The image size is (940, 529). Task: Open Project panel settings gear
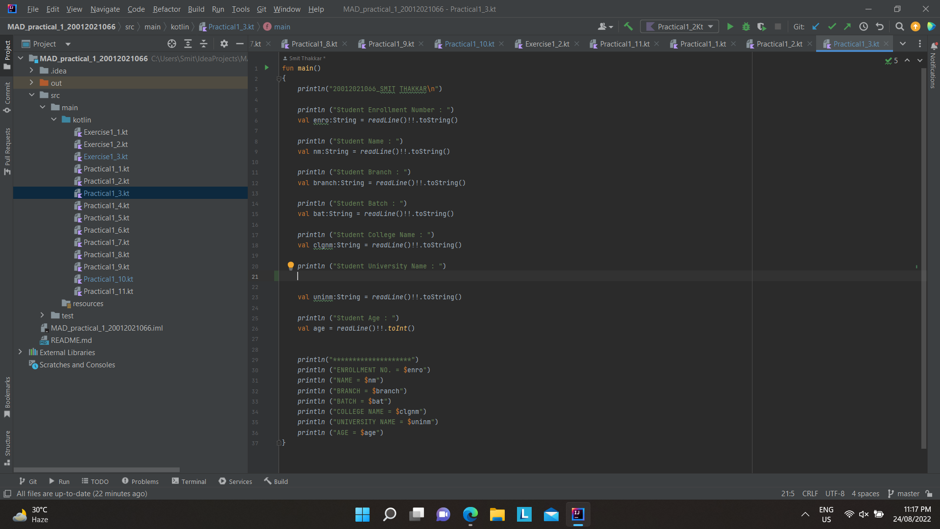[224, 44]
